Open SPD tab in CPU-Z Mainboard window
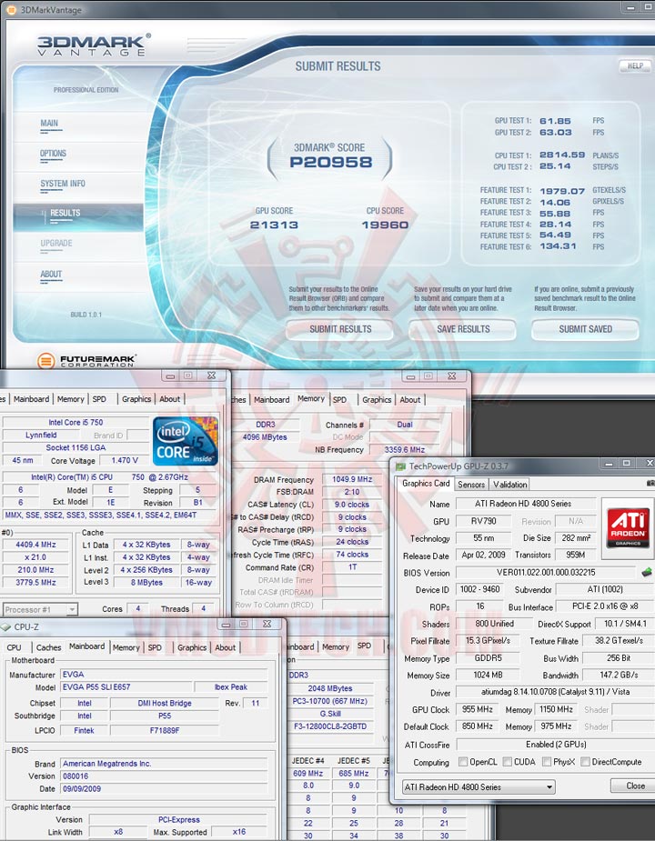 coord(155,647)
